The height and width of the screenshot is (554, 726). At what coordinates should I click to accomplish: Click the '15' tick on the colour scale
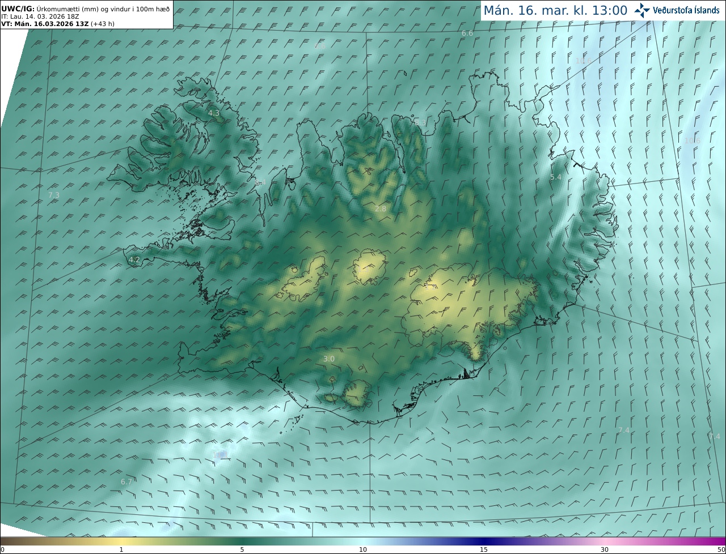click(x=484, y=549)
